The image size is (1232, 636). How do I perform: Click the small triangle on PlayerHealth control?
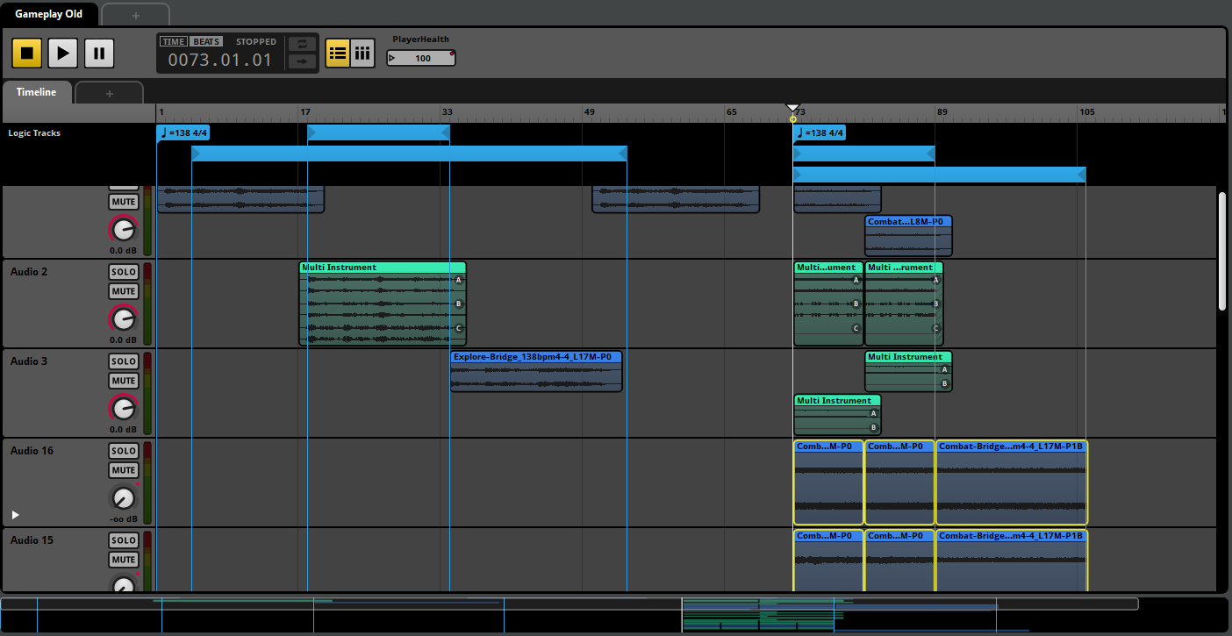pyautogui.click(x=392, y=59)
